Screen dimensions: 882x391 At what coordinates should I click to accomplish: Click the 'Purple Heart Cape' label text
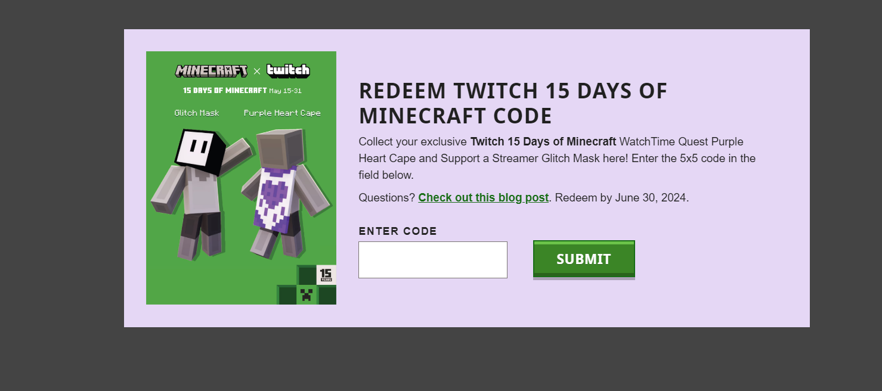click(282, 113)
